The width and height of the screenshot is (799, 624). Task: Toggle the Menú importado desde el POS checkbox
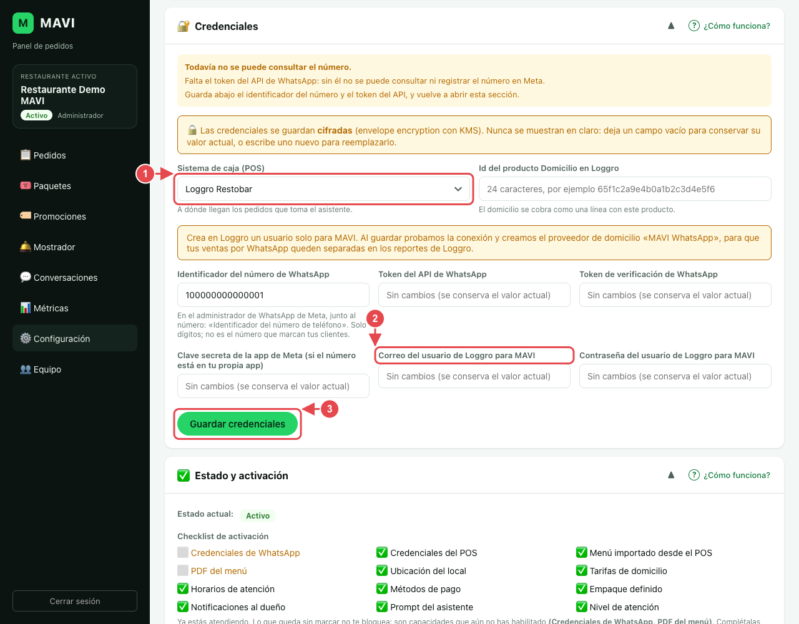coord(582,552)
